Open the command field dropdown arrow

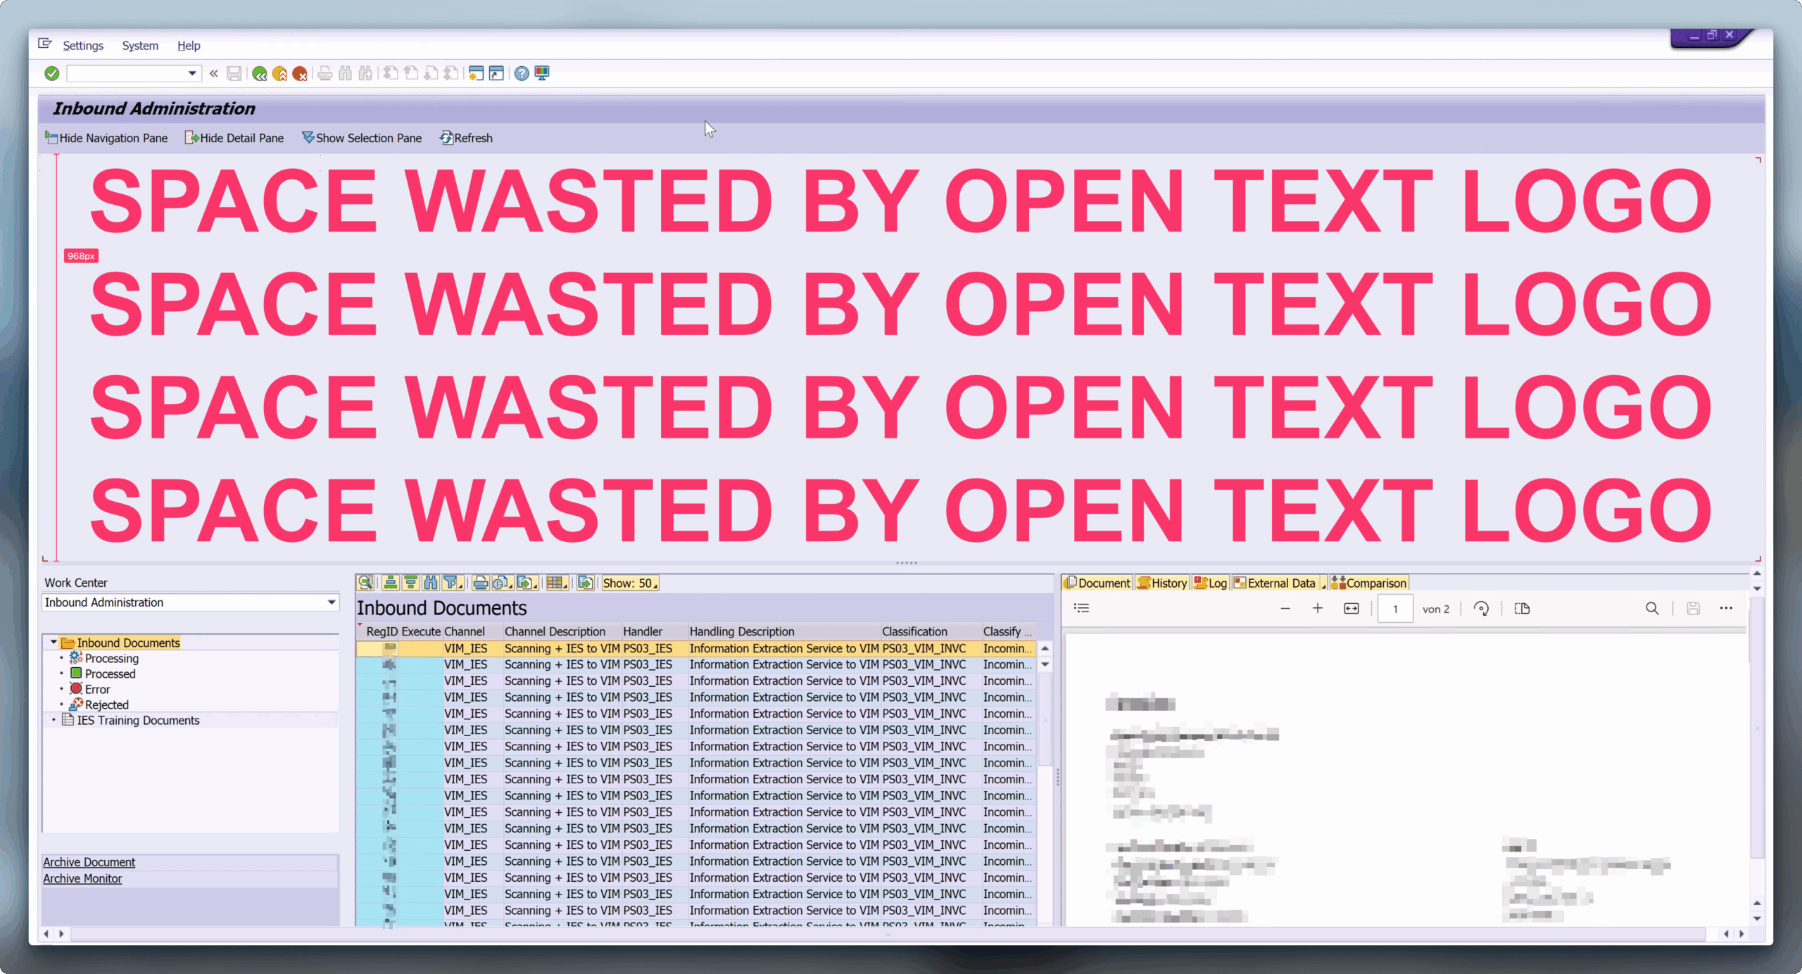point(191,73)
